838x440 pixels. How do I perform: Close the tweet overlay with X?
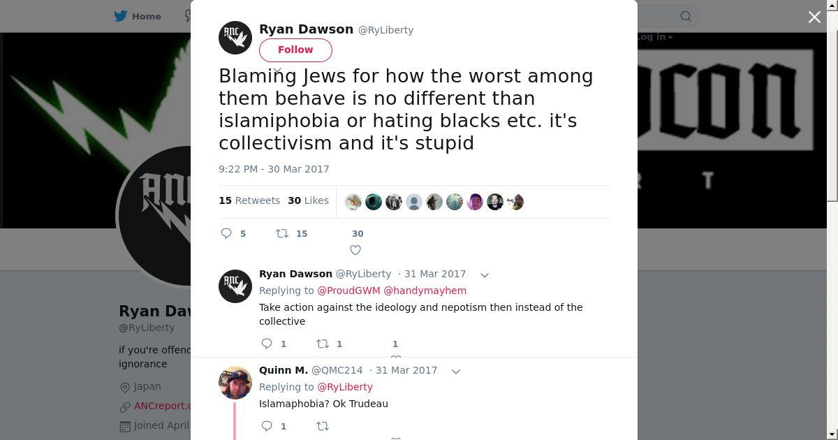[814, 17]
